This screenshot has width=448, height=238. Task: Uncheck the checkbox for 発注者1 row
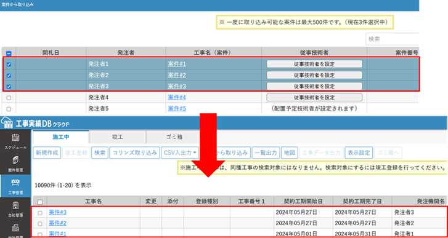(9, 65)
